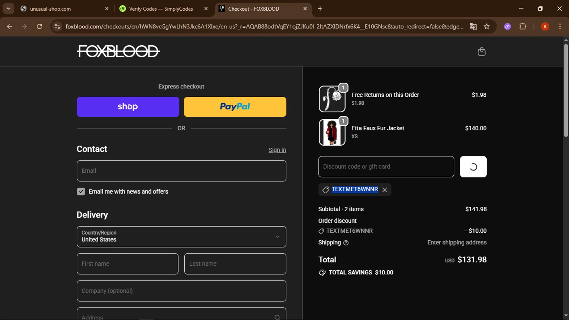This screenshot has width=569, height=320.
Task: Click the address search magnifier icon
Action: (277, 317)
